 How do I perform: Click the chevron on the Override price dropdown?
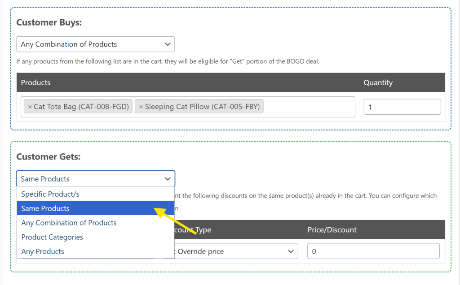[291, 251]
